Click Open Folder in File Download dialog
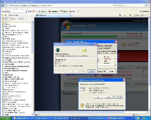The image size is (151, 120). (x=82, y=71)
